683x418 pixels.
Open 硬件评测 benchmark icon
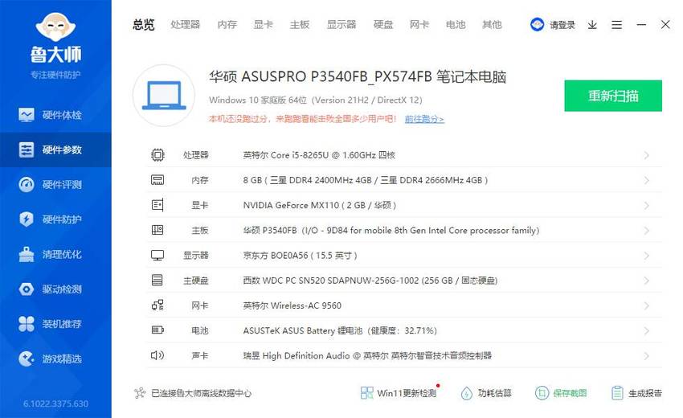27,185
